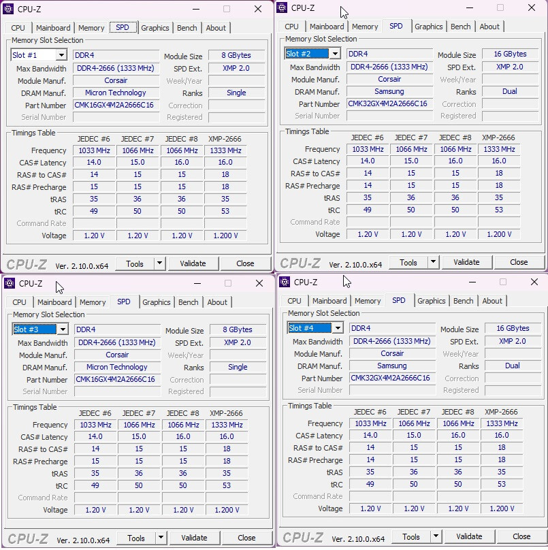
Task: Click JEDEC #6 frequency 1033 MHz in Slot #2 window
Action: click(x=368, y=149)
